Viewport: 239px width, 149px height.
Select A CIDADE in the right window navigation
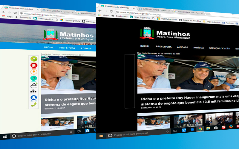coord(183,47)
